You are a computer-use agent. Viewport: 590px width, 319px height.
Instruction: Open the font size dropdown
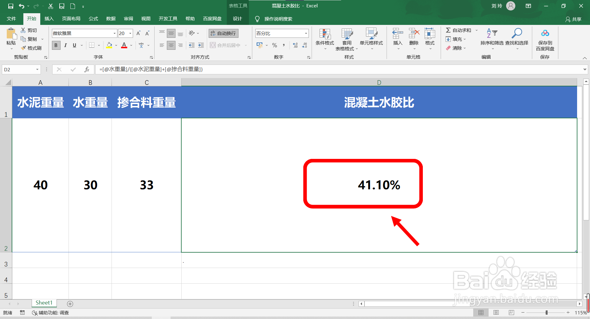pos(130,33)
